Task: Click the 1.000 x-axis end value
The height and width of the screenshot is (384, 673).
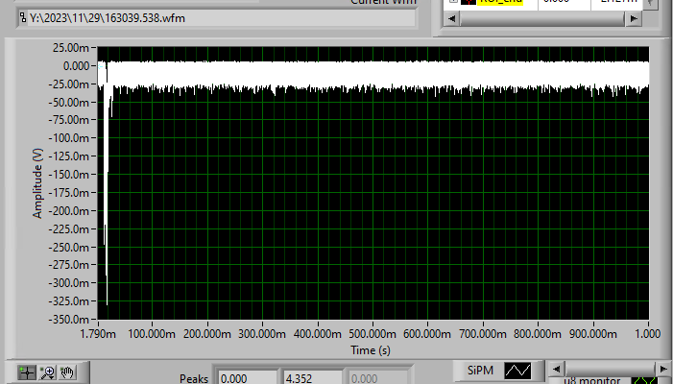Action: (x=647, y=334)
